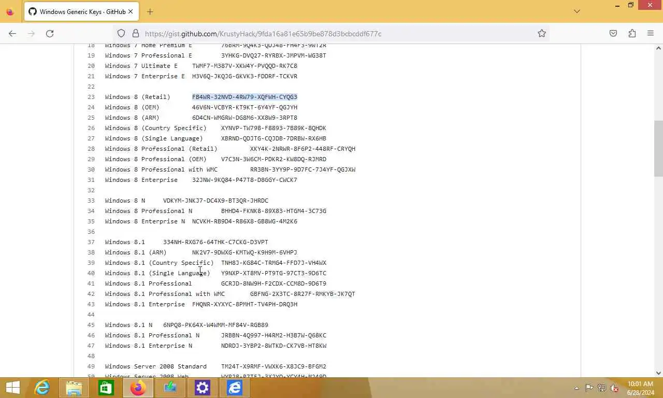Click the Firefox View icon in tab bar
Viewport: 663px width, 398px height.
pyautogui.click(x=10, y=11)
